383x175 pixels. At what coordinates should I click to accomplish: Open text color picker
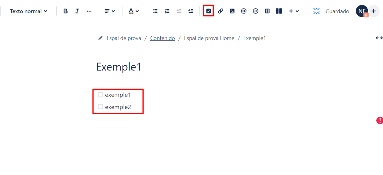(x=134, y=11)
